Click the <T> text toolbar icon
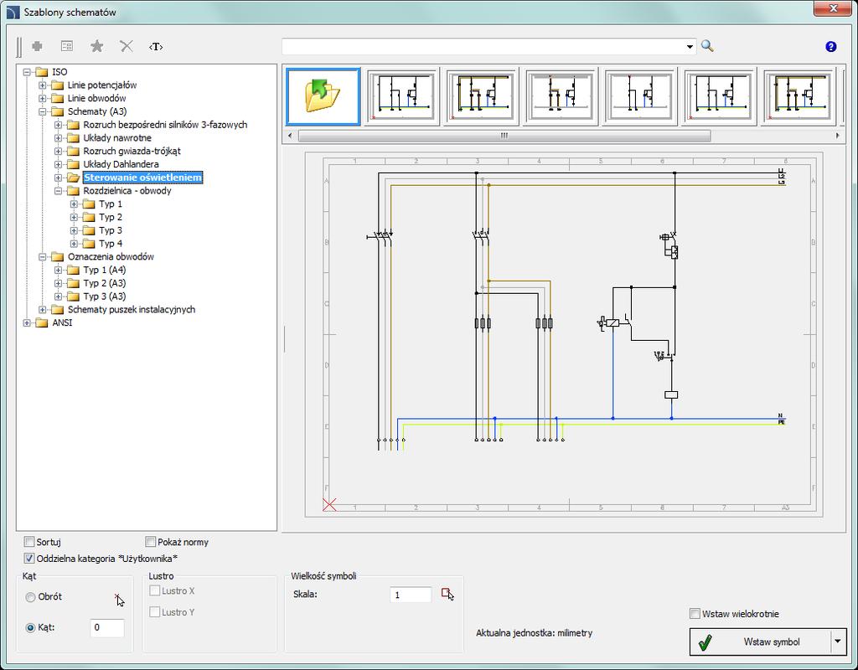 coord(156,47)
